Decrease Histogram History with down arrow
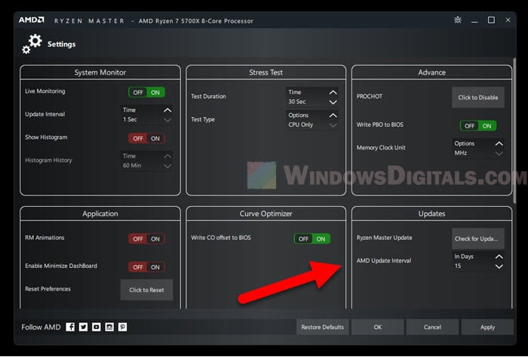 167,166
